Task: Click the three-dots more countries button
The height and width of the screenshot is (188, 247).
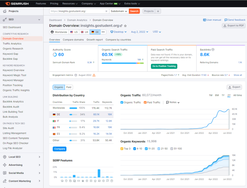Action: (103, 32)
